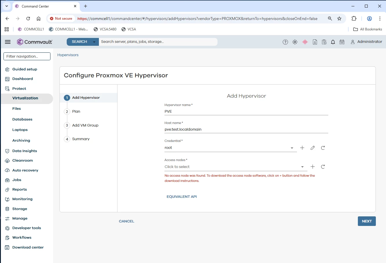Viewport: 386px width, 263px height.
Task: Select Archiving under Protect
Action: 21,140
